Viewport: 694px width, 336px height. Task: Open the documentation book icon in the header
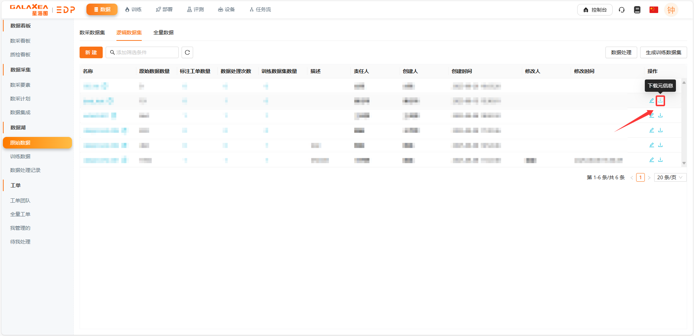[637, 10]
